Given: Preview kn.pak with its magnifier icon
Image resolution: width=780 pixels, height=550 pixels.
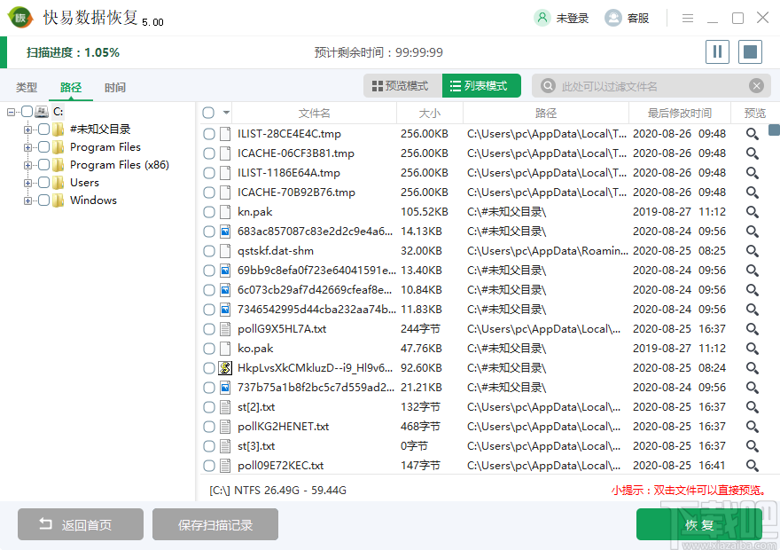Looking at the screenshot, I should (x=752, y=212).
